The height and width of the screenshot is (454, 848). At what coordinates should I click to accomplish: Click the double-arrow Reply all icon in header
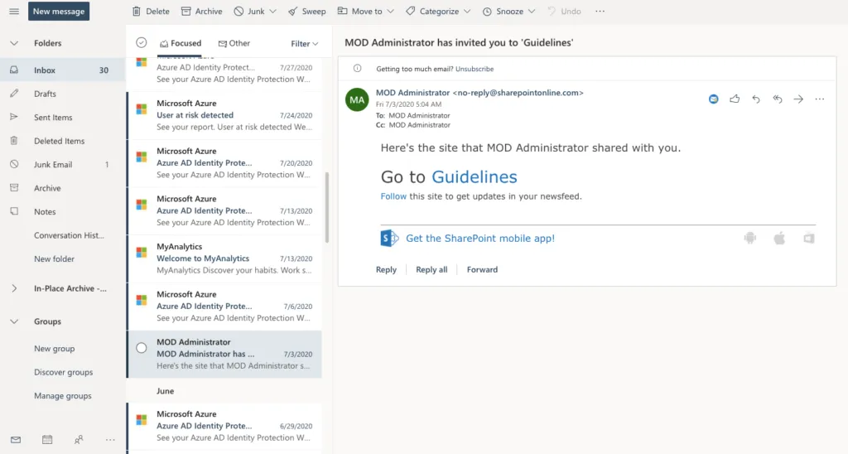tap(777, 99)
